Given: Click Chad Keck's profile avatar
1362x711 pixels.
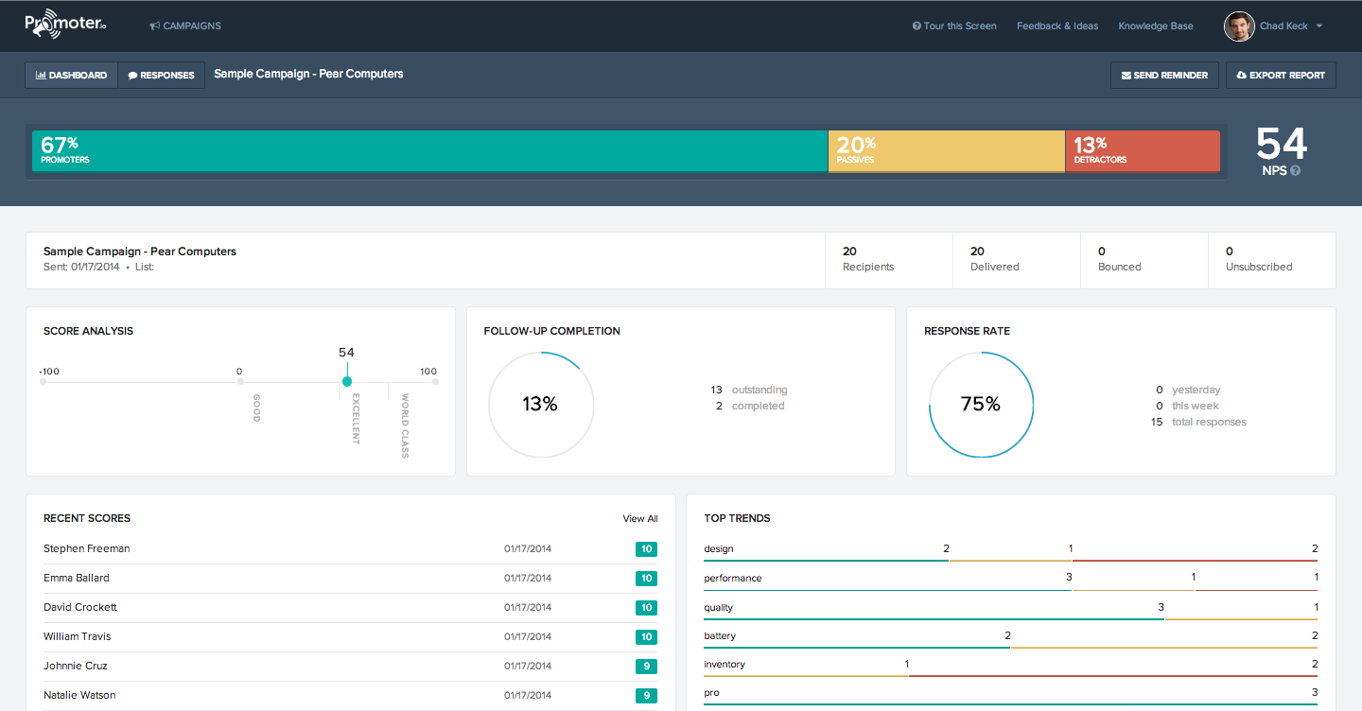Looking at the screenshot, I should coord(1238,26).
